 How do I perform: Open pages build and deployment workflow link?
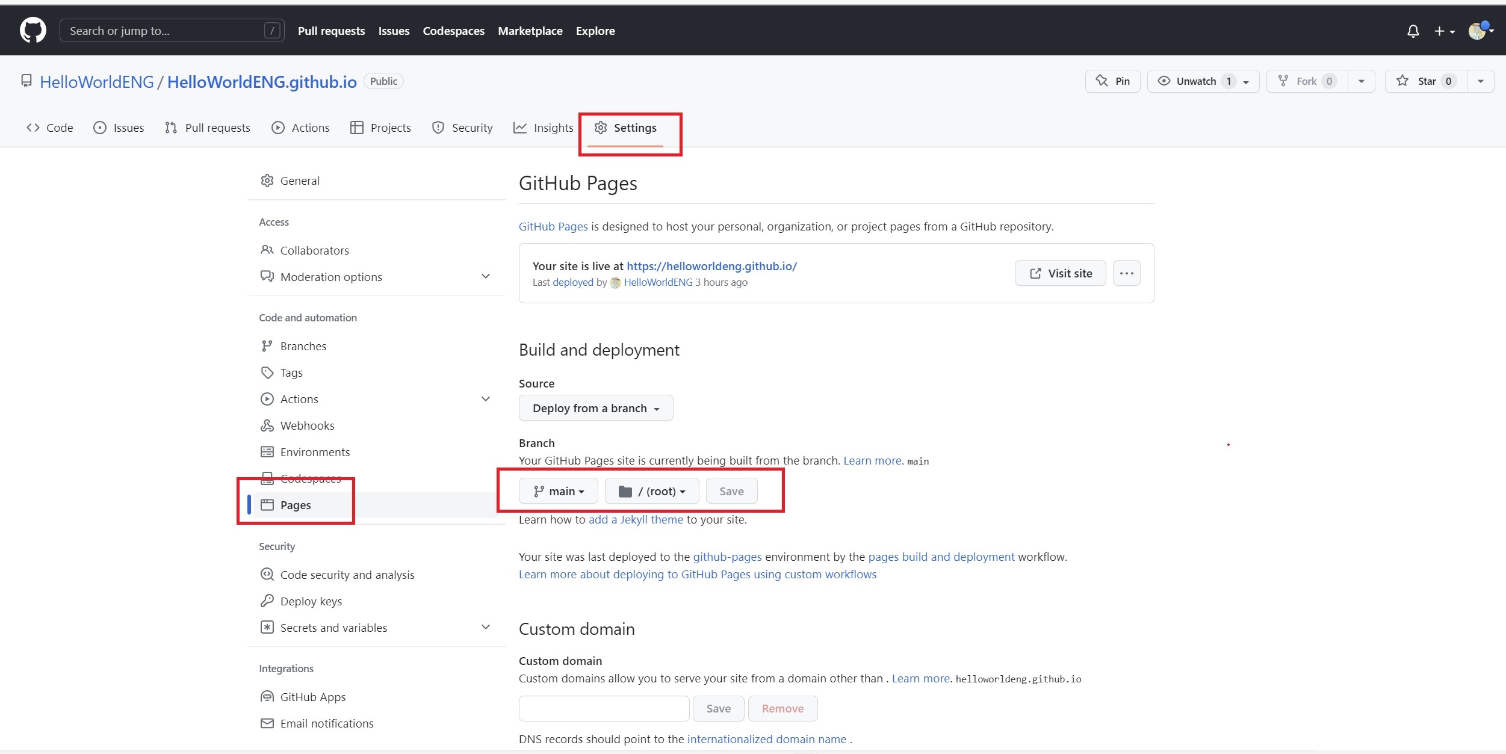941,557
